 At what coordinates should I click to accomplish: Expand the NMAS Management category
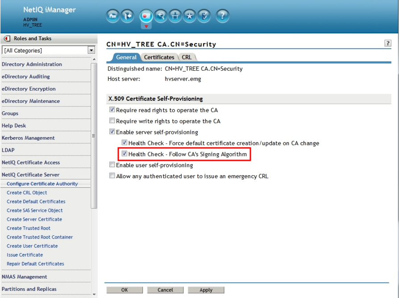[25, 277]
